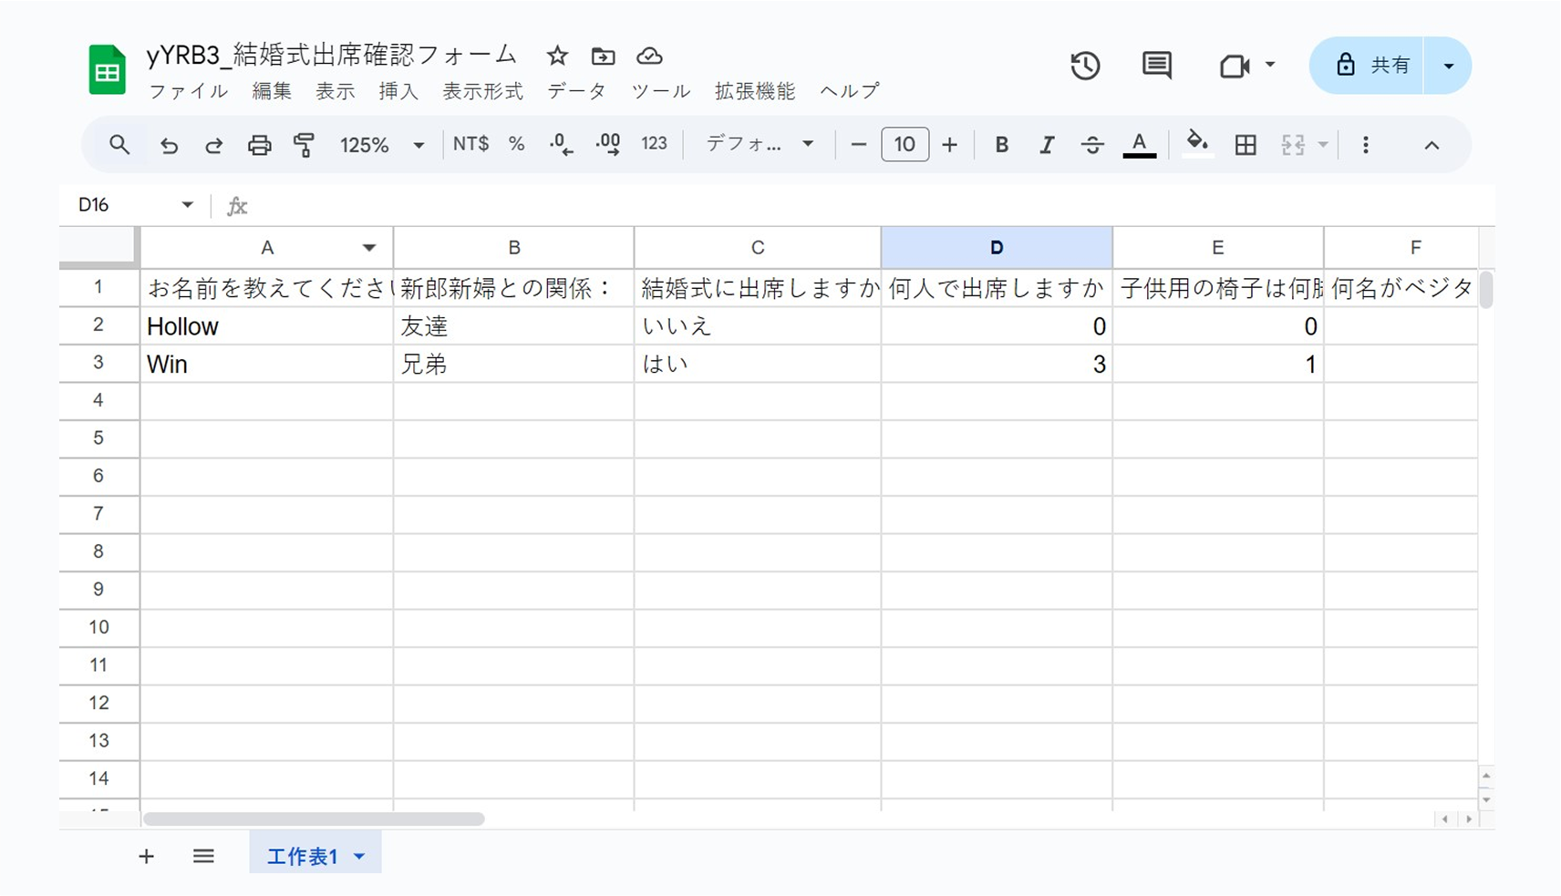Open the ヘルプ menu
This screenshot has height=896, width=1561.
click(850, 91)
